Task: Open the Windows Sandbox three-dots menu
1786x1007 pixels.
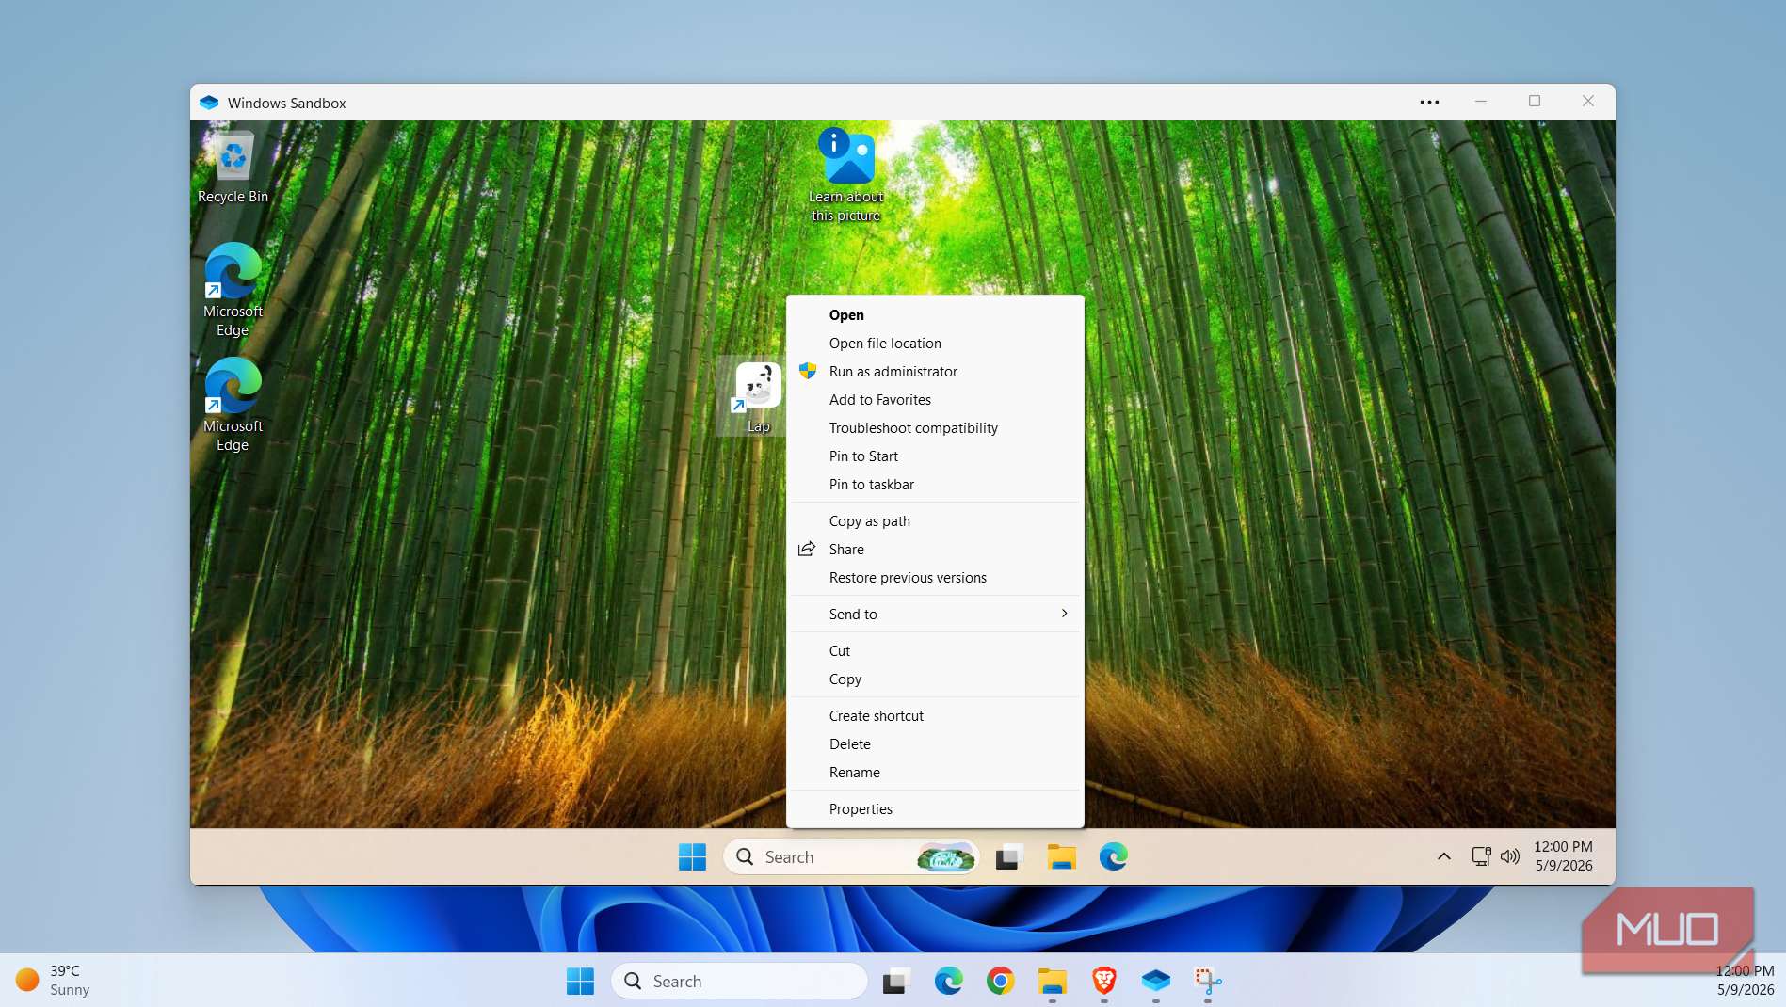Action: tap(1429, 102)
